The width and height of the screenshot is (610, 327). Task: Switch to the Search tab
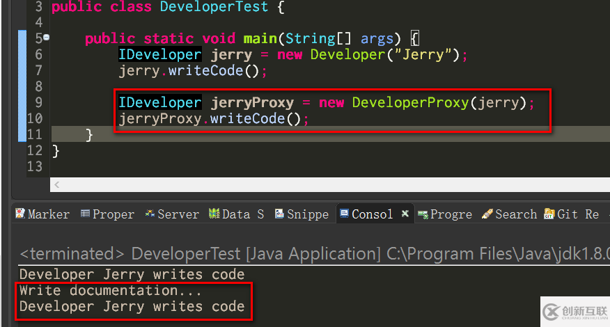pyautogui.click(x=509, y=214)
